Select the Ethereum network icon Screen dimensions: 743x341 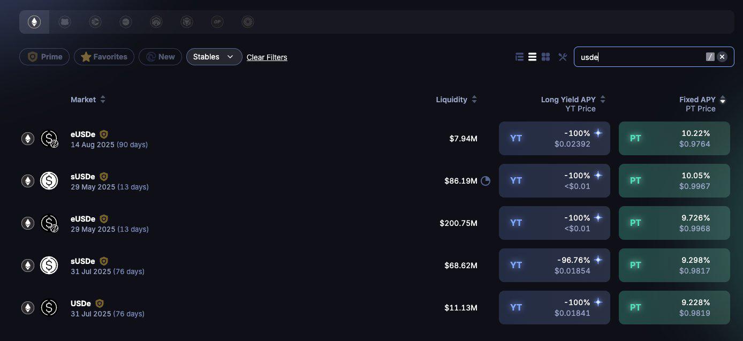34,22
